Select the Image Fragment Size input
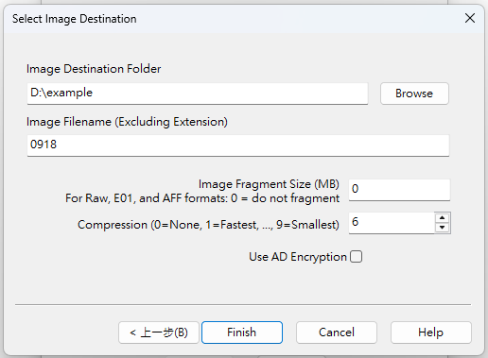 [399, 190]
